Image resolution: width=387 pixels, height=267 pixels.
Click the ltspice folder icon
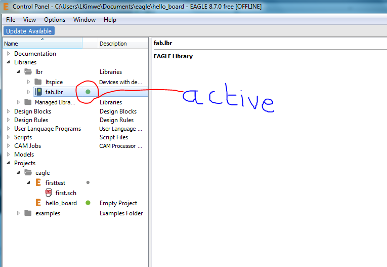38,82
